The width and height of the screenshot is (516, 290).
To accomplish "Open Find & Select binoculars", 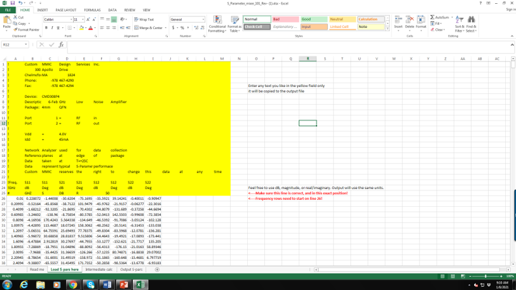I will click(472, 23).
